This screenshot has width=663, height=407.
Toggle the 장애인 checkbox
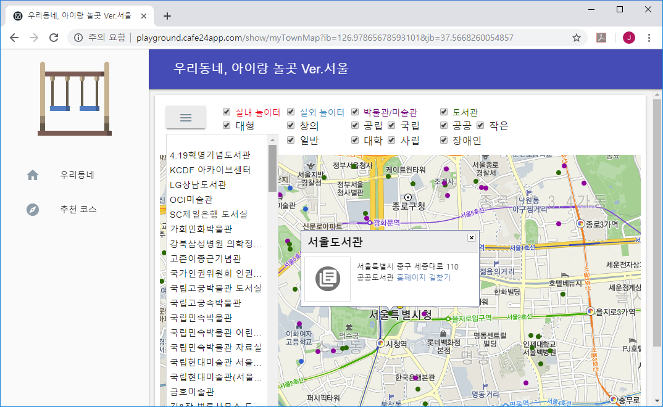tap(444, 140)
